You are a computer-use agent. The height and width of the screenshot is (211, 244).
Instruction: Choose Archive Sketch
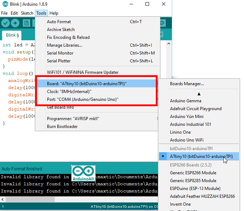tap(98, 30)
